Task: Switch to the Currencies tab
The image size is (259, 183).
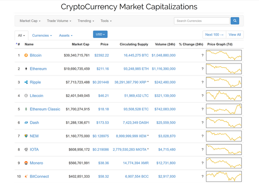Action: click(x=42, y=36)
